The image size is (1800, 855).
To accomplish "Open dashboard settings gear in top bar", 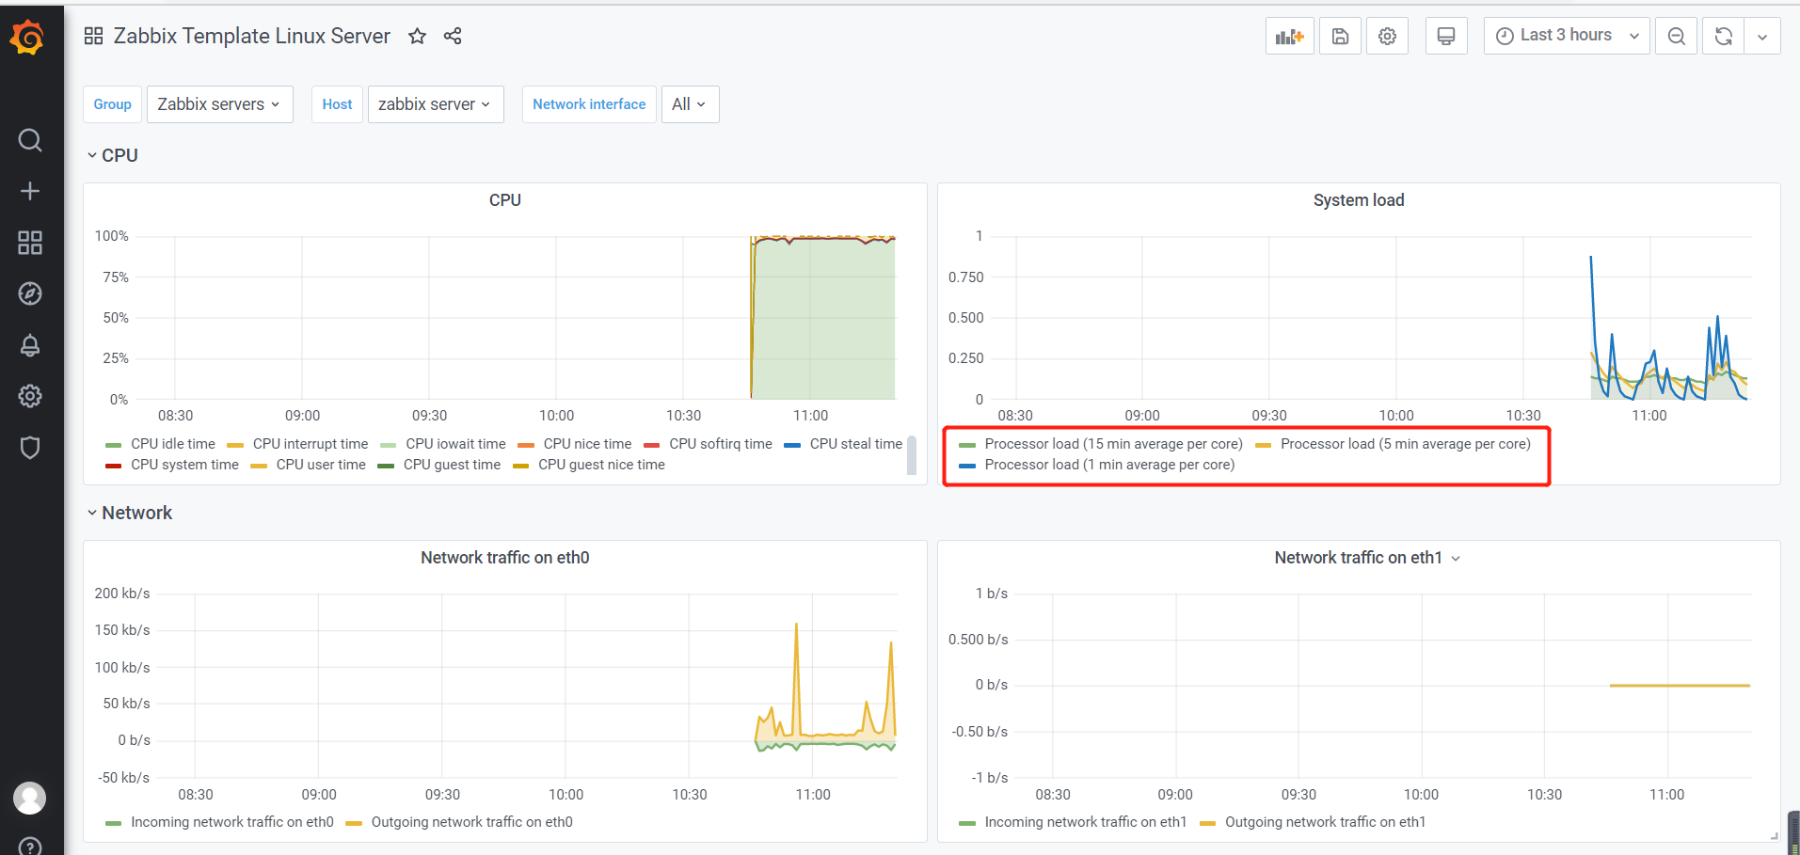I will tap(1387, 36).
